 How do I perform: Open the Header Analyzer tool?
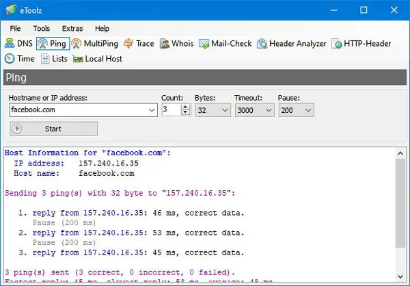292,44
